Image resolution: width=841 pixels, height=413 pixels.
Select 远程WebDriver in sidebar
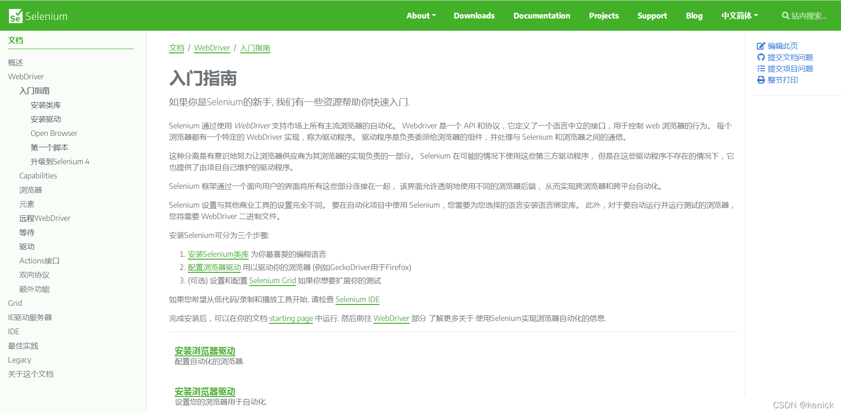point(45,218)
